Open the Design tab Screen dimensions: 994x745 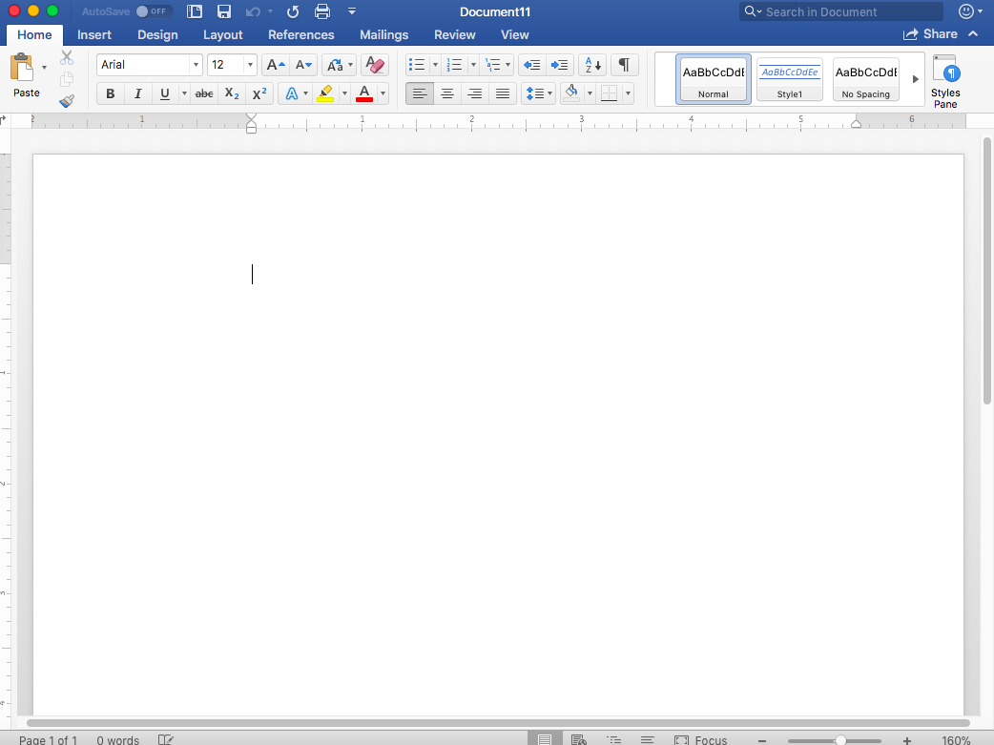coord(157,35)
